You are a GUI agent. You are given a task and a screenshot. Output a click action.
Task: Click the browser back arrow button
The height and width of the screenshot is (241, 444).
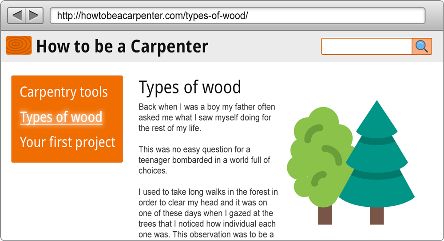pos(17,16)
